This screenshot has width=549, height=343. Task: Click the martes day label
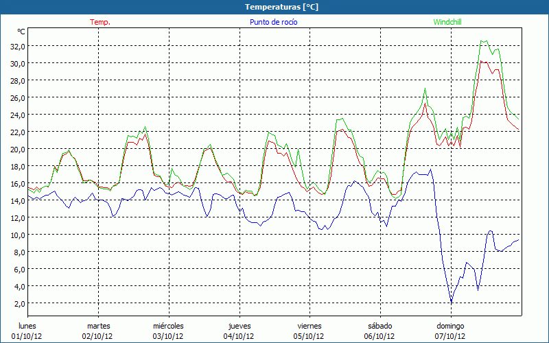(98, 326)
